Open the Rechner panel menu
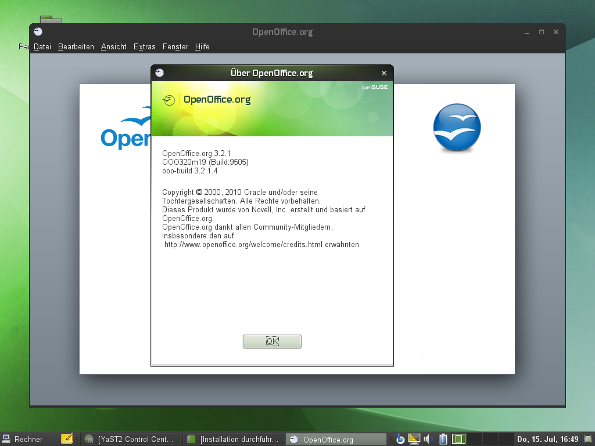 click(x=22, y=439)
